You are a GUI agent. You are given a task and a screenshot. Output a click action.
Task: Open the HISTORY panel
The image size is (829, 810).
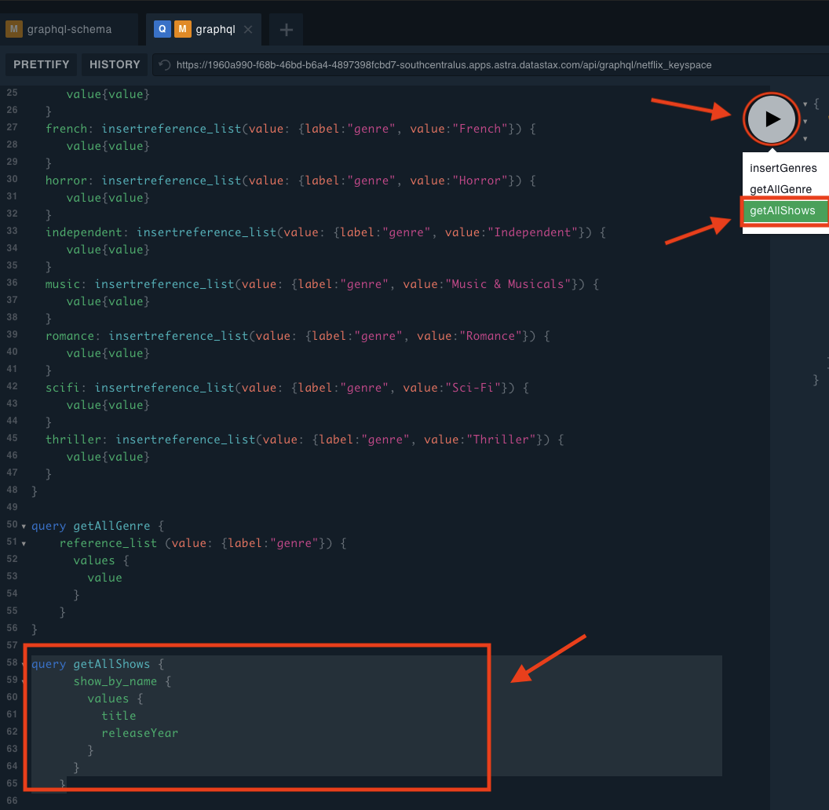(115, 64)
